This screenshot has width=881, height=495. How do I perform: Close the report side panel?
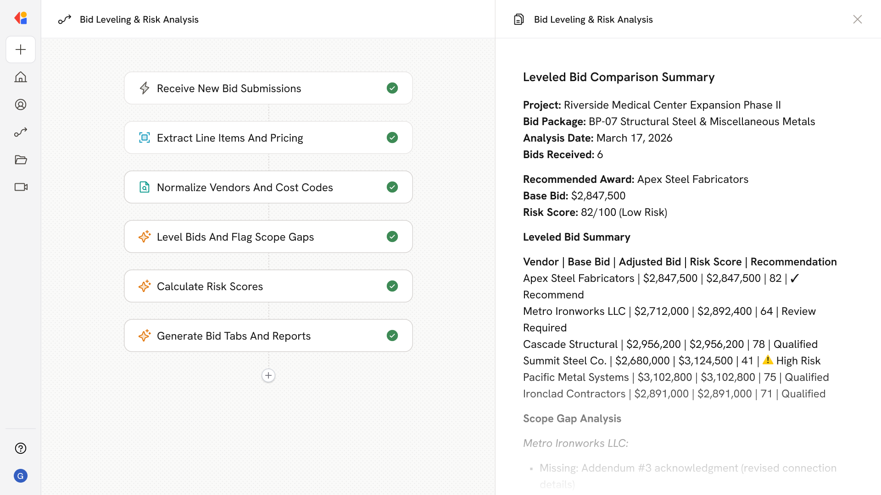[x=857, y=19]
